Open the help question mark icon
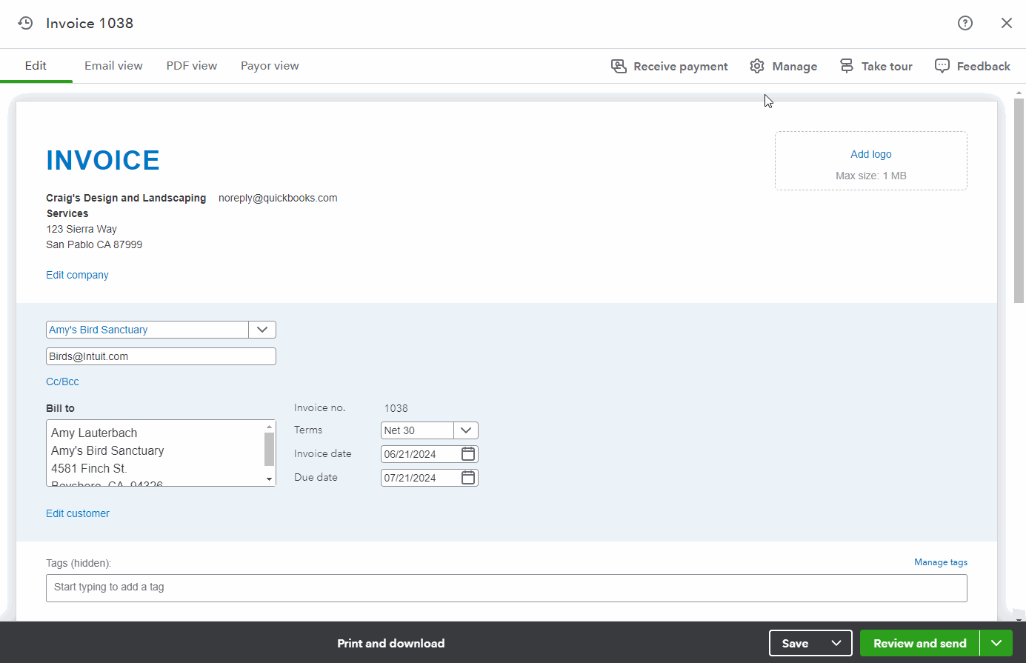 point(965,23)
